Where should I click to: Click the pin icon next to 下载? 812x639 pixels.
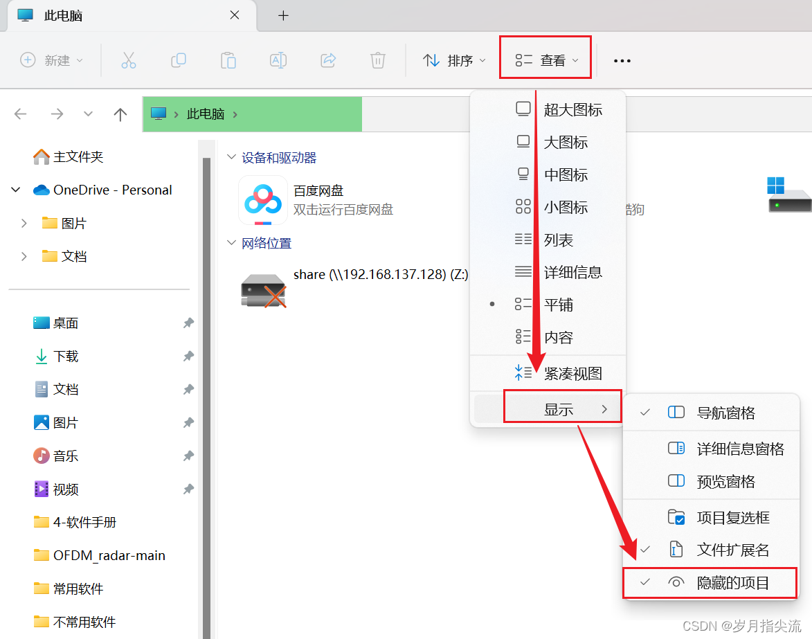coord(188,357)
